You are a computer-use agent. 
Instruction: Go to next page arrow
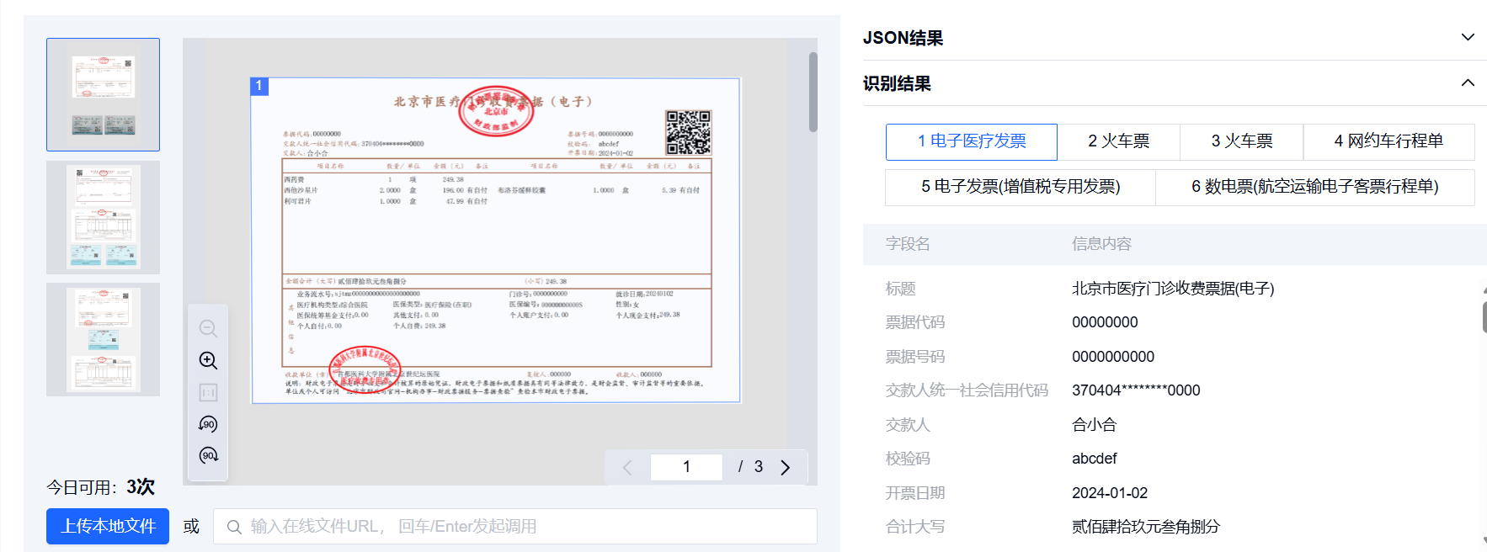(x=785, y=467)
